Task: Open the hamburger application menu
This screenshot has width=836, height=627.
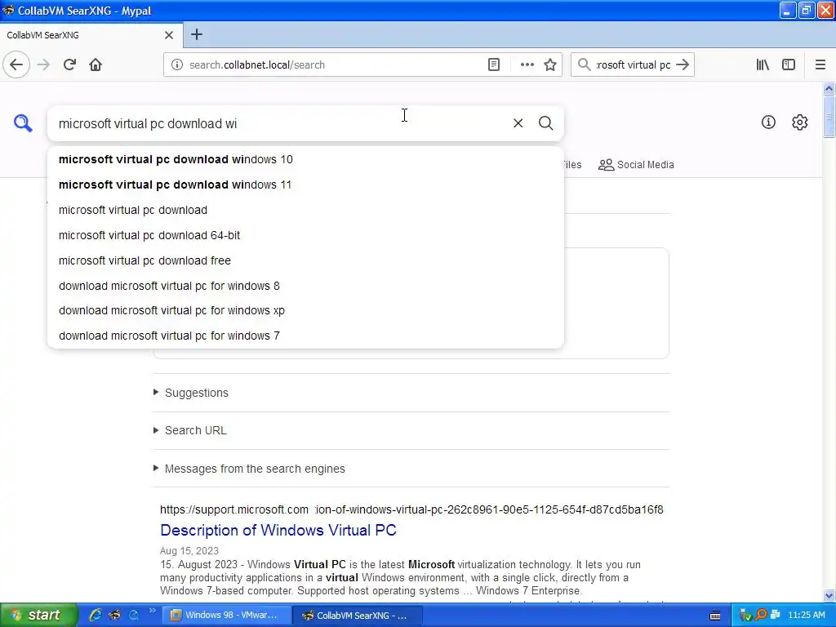Action: click(820, 64)
